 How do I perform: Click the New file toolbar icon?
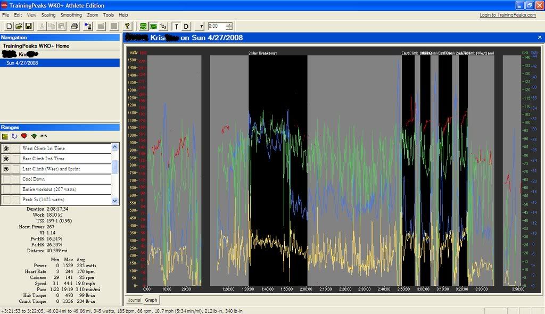pos(9,26)
